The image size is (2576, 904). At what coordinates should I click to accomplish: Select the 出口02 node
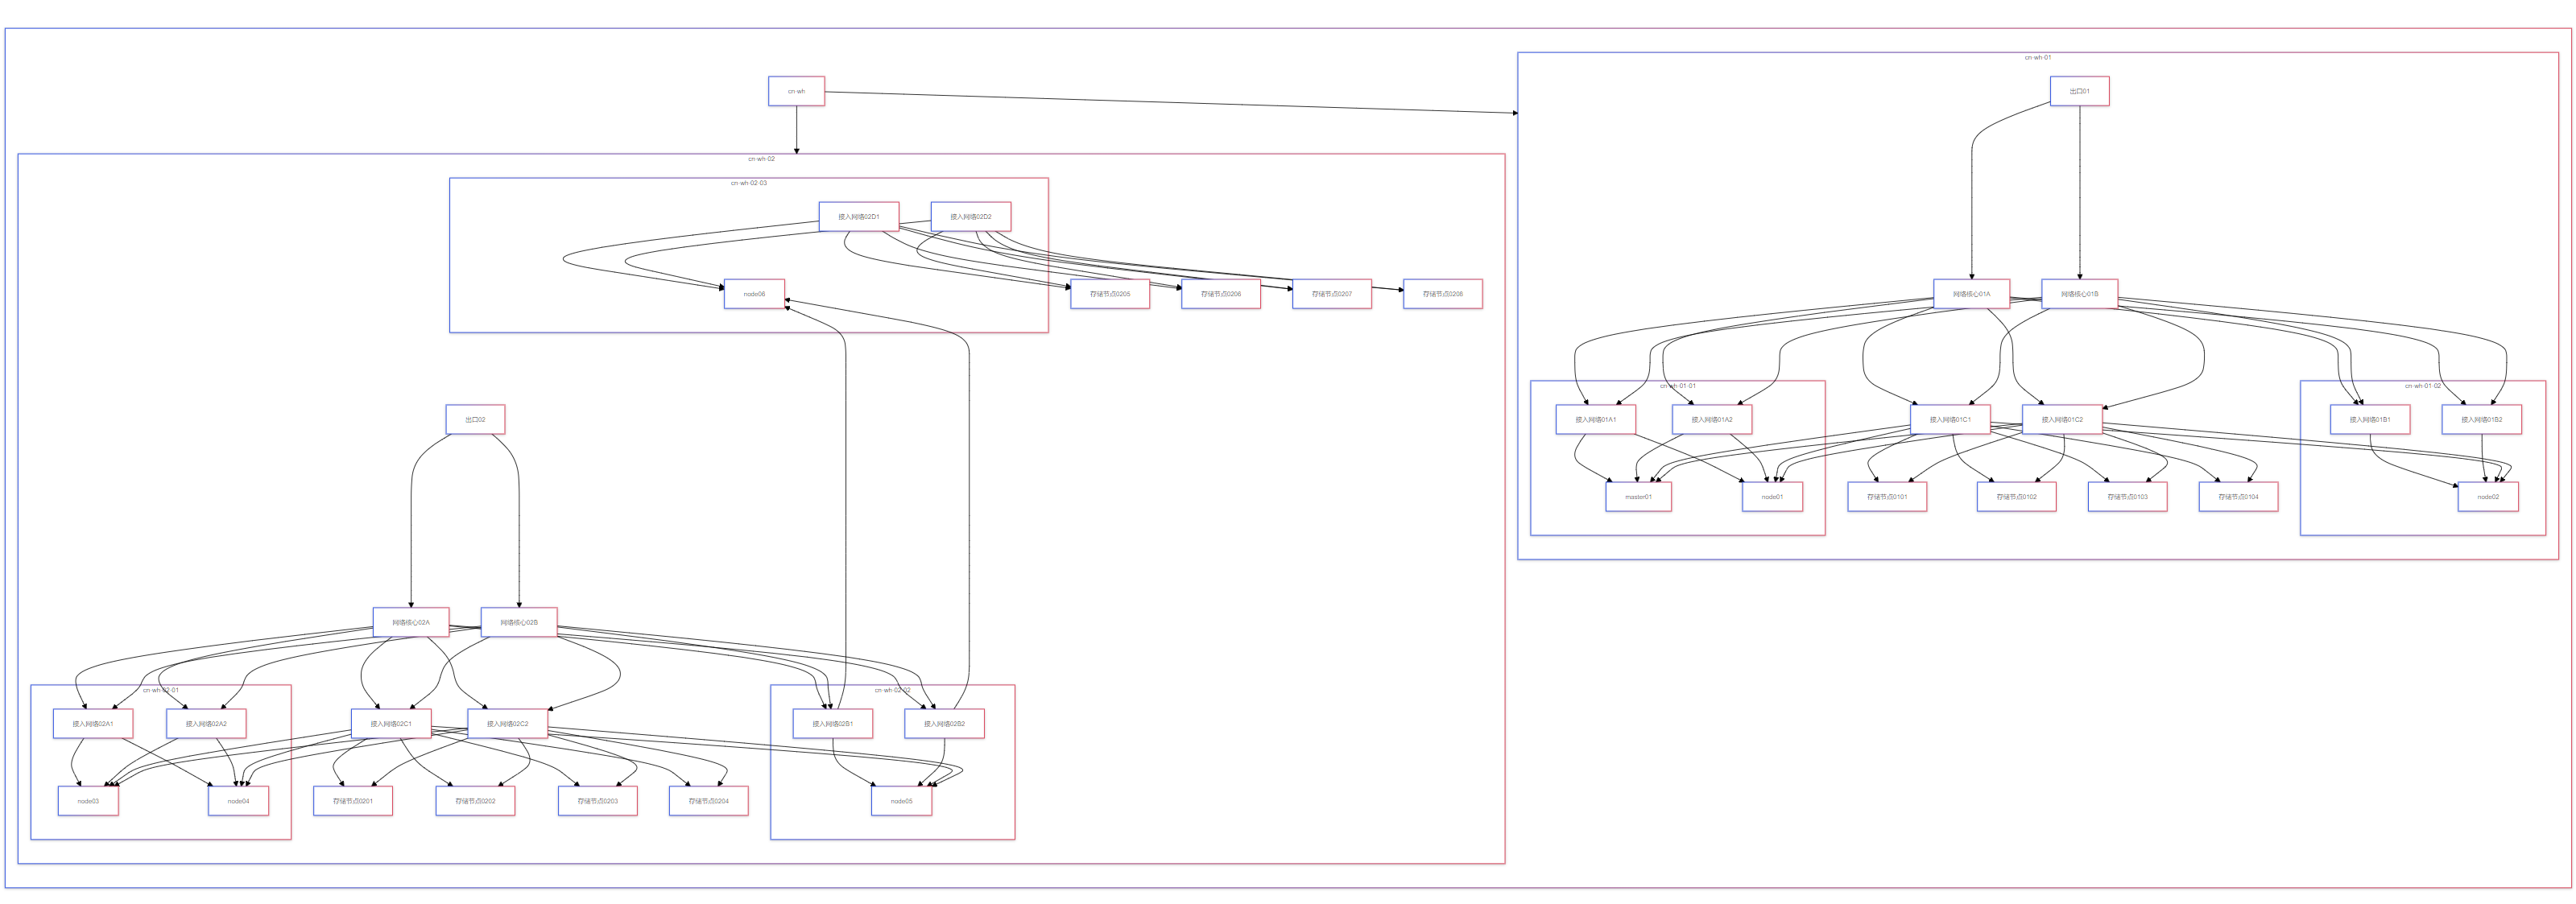coord(475,419)
